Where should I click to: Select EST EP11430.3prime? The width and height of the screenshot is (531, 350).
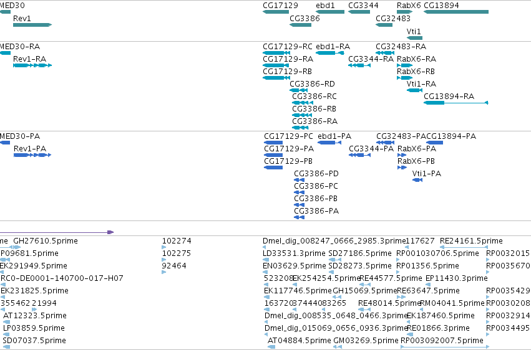457,278
